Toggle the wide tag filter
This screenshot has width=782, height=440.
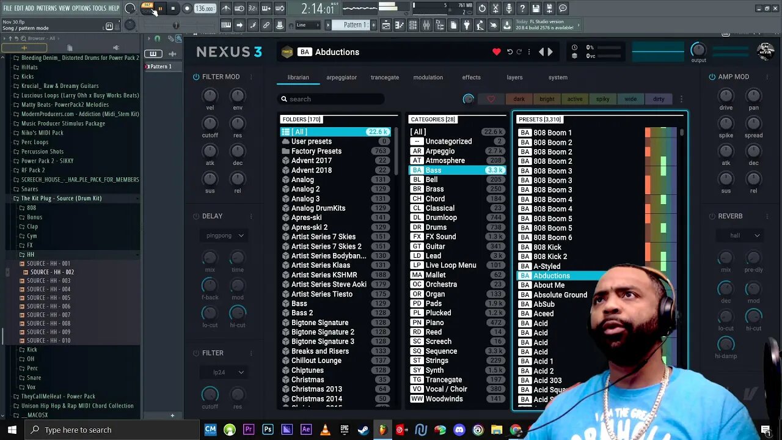point(630,99)
